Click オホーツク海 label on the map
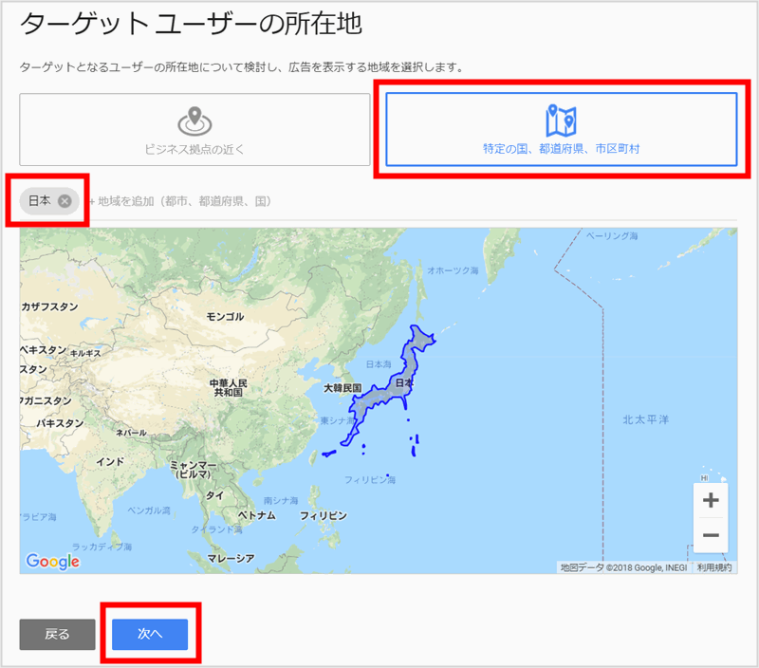The image size is (759, 668). click(x=453, y=270)
